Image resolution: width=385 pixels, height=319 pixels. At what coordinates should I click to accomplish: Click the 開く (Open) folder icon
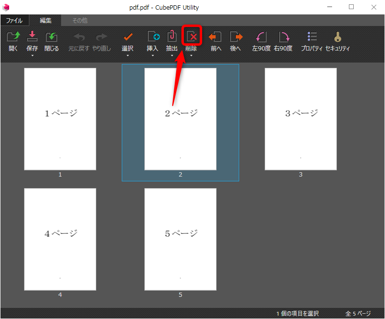(13, 37)
